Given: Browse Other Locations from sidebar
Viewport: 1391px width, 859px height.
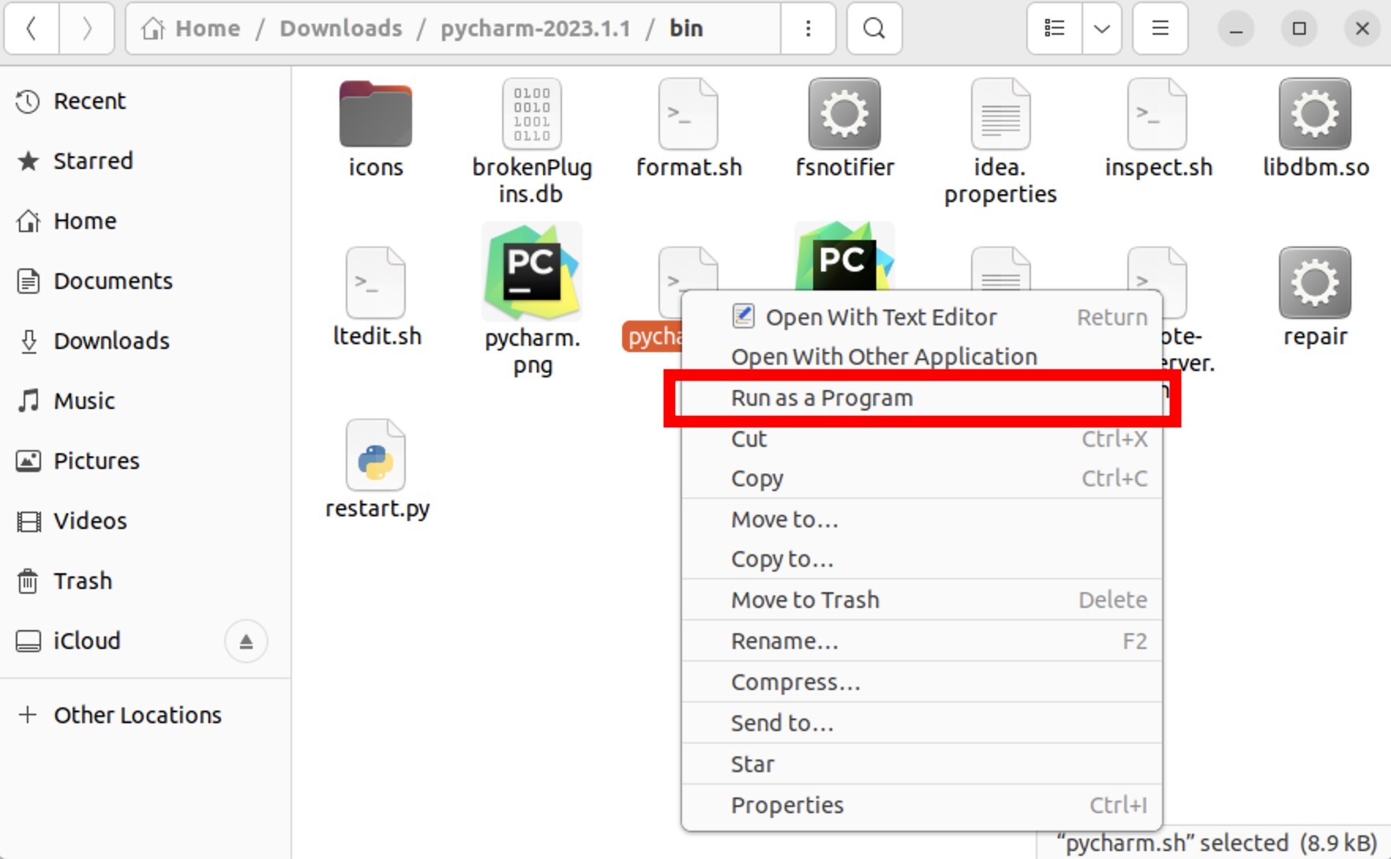Looking at the screenshot, I should click(137, 715).
